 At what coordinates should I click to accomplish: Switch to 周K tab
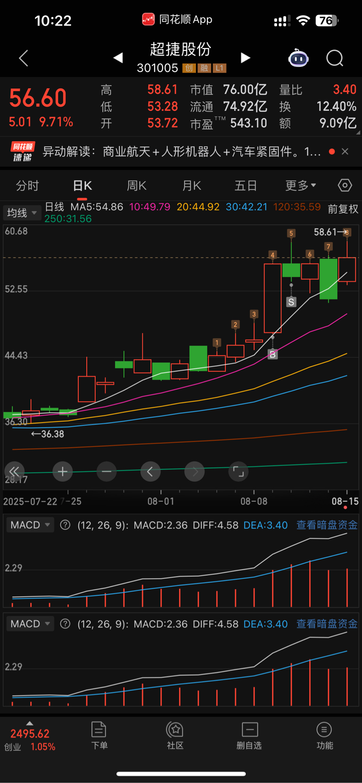click(x=137, y=186)
